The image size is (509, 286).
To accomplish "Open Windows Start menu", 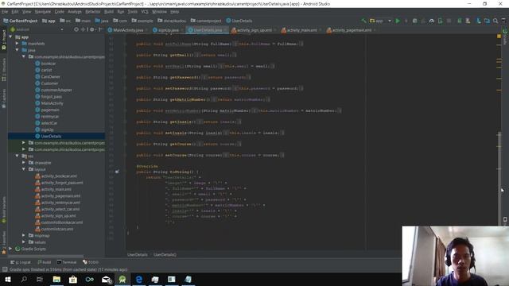I will click(x=8, y=279).
